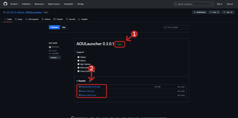Open the All-Of-Us-Mods organization link
This screenshot has height=118, width=238.
15,12
